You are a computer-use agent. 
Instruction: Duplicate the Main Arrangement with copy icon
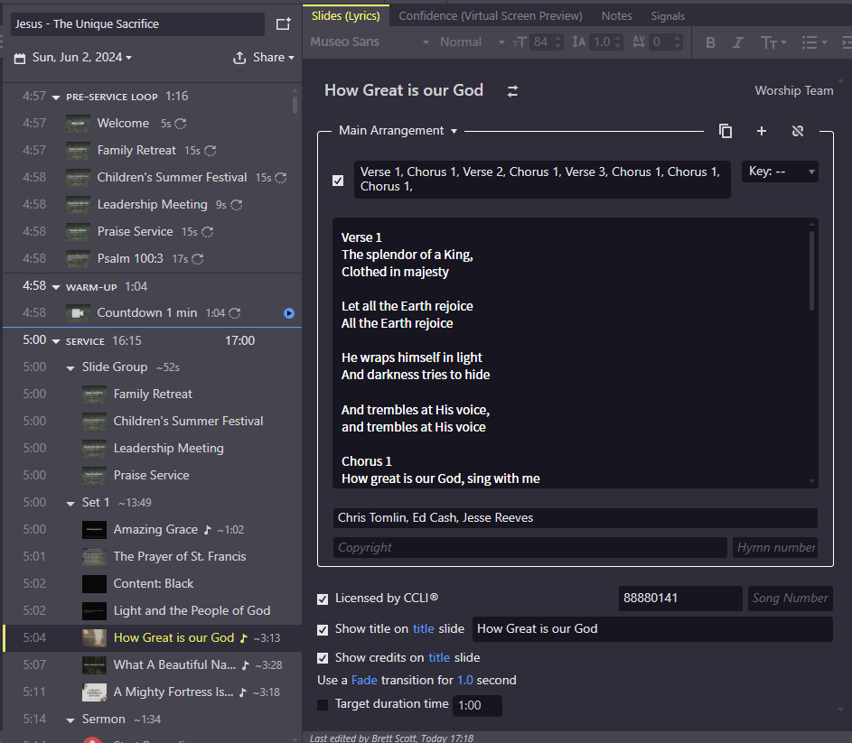[726, 131]
